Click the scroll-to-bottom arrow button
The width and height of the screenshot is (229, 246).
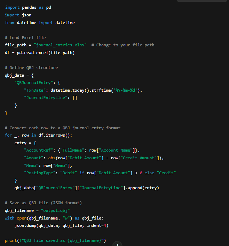coord(117,244)
